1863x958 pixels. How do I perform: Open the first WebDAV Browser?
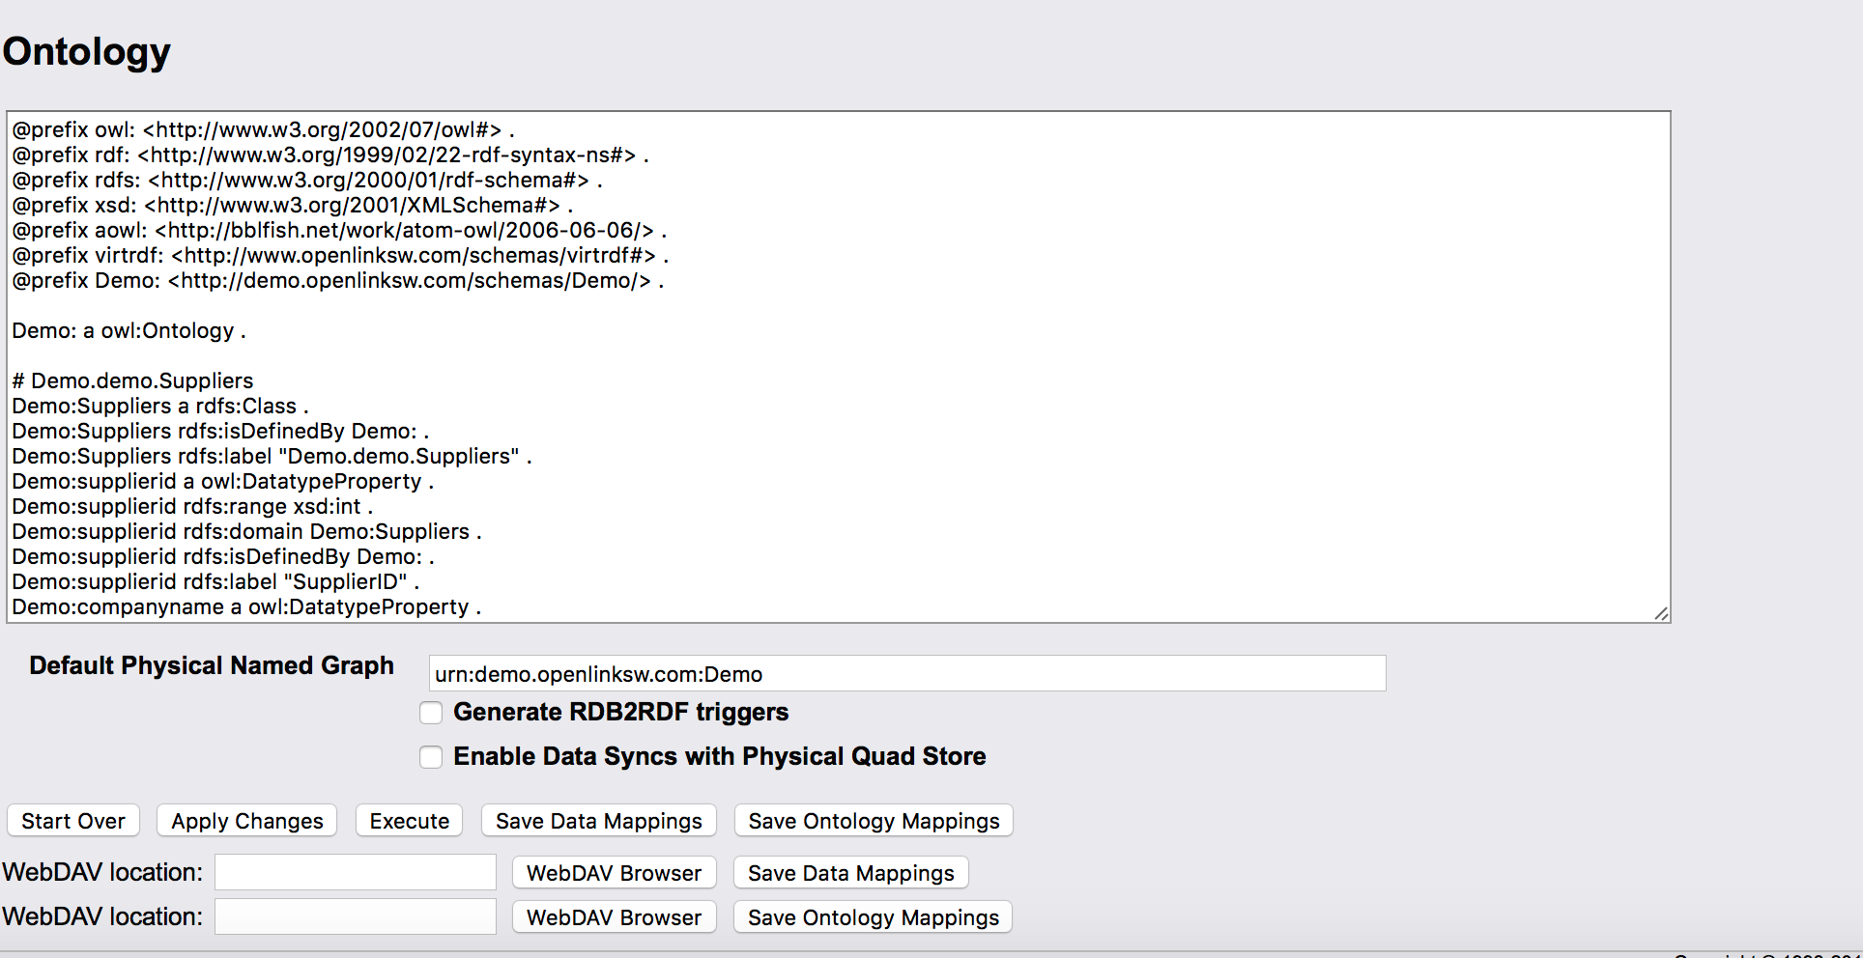pyautogui.click(x=614, y=872)
